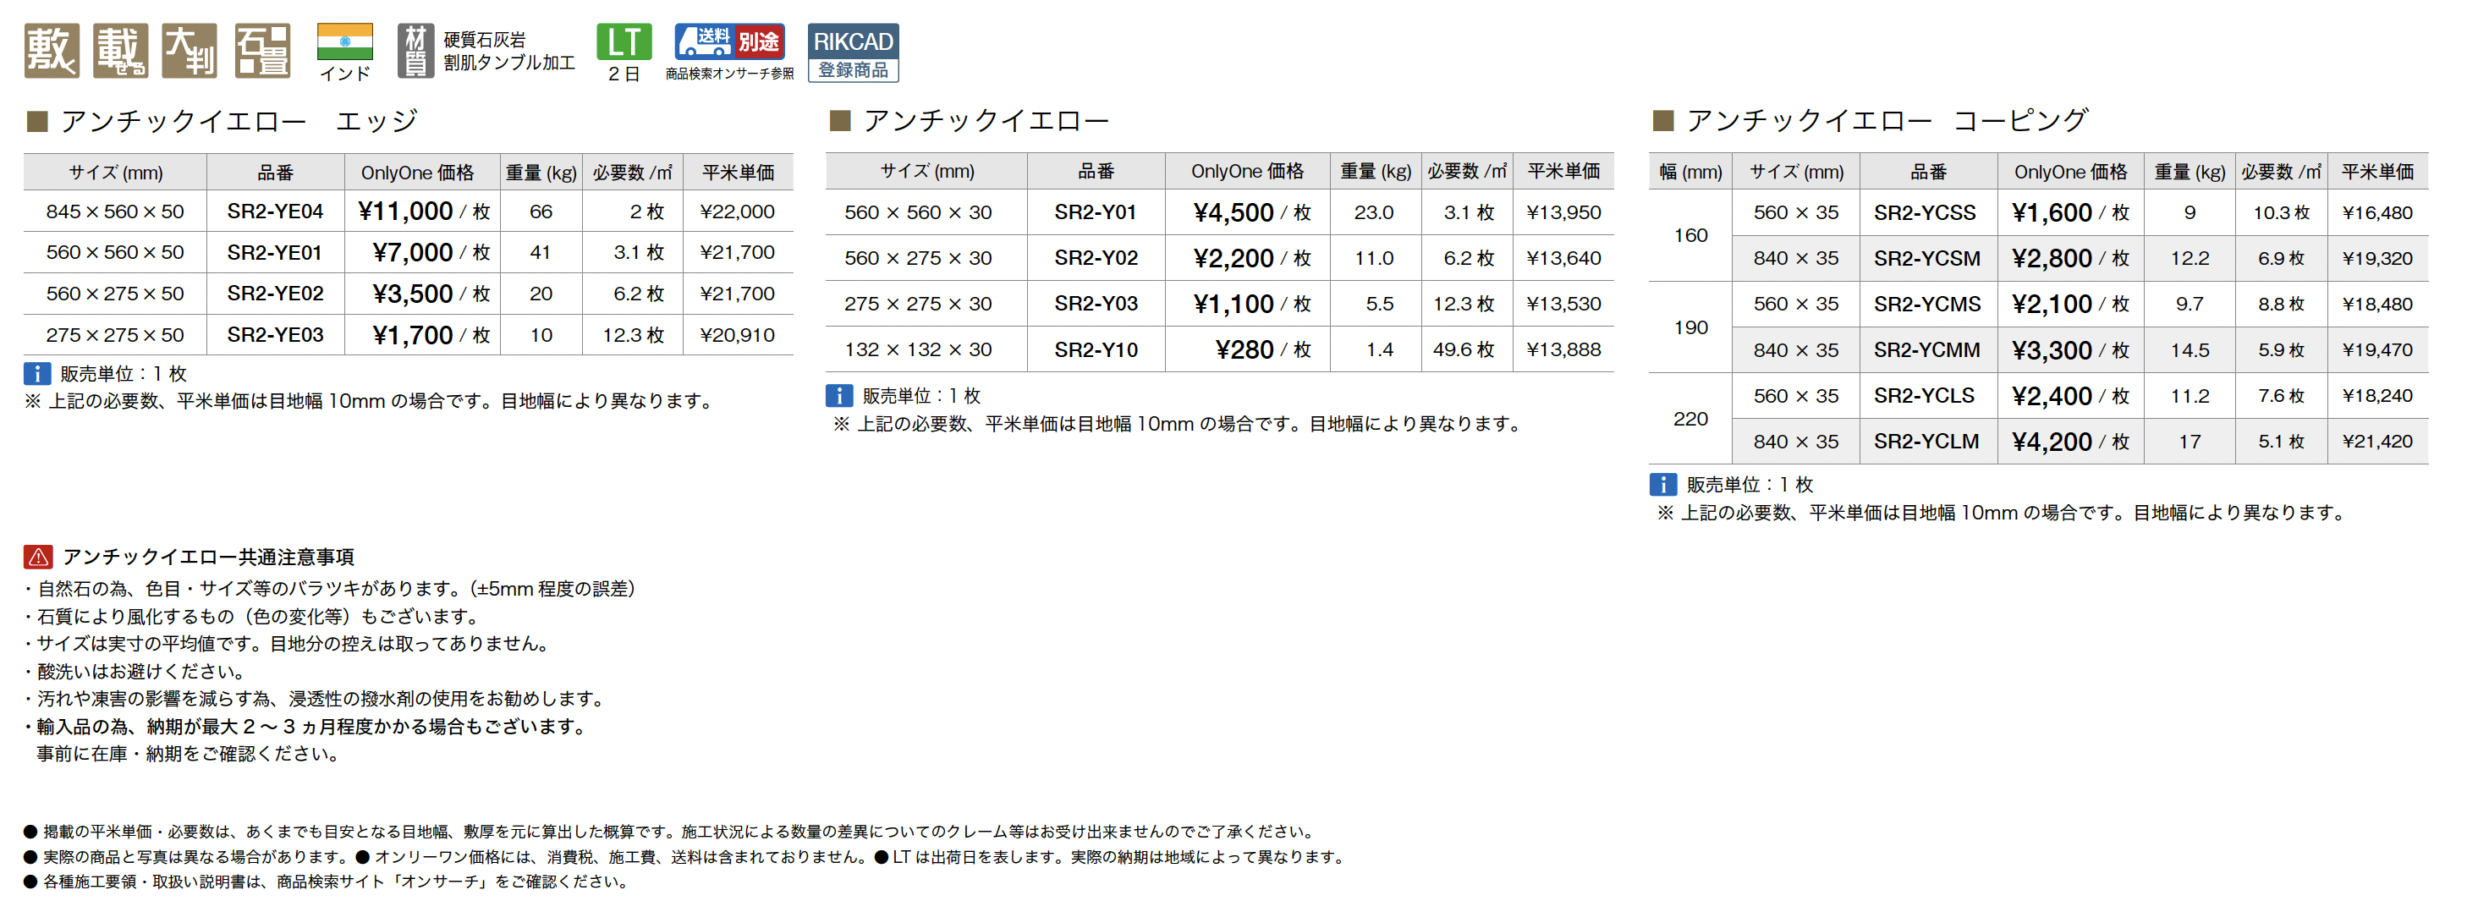
Task: Click the green LT lead-time badge
Action: point(624,42)
